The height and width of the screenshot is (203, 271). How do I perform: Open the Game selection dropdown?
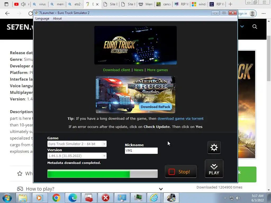77,144
